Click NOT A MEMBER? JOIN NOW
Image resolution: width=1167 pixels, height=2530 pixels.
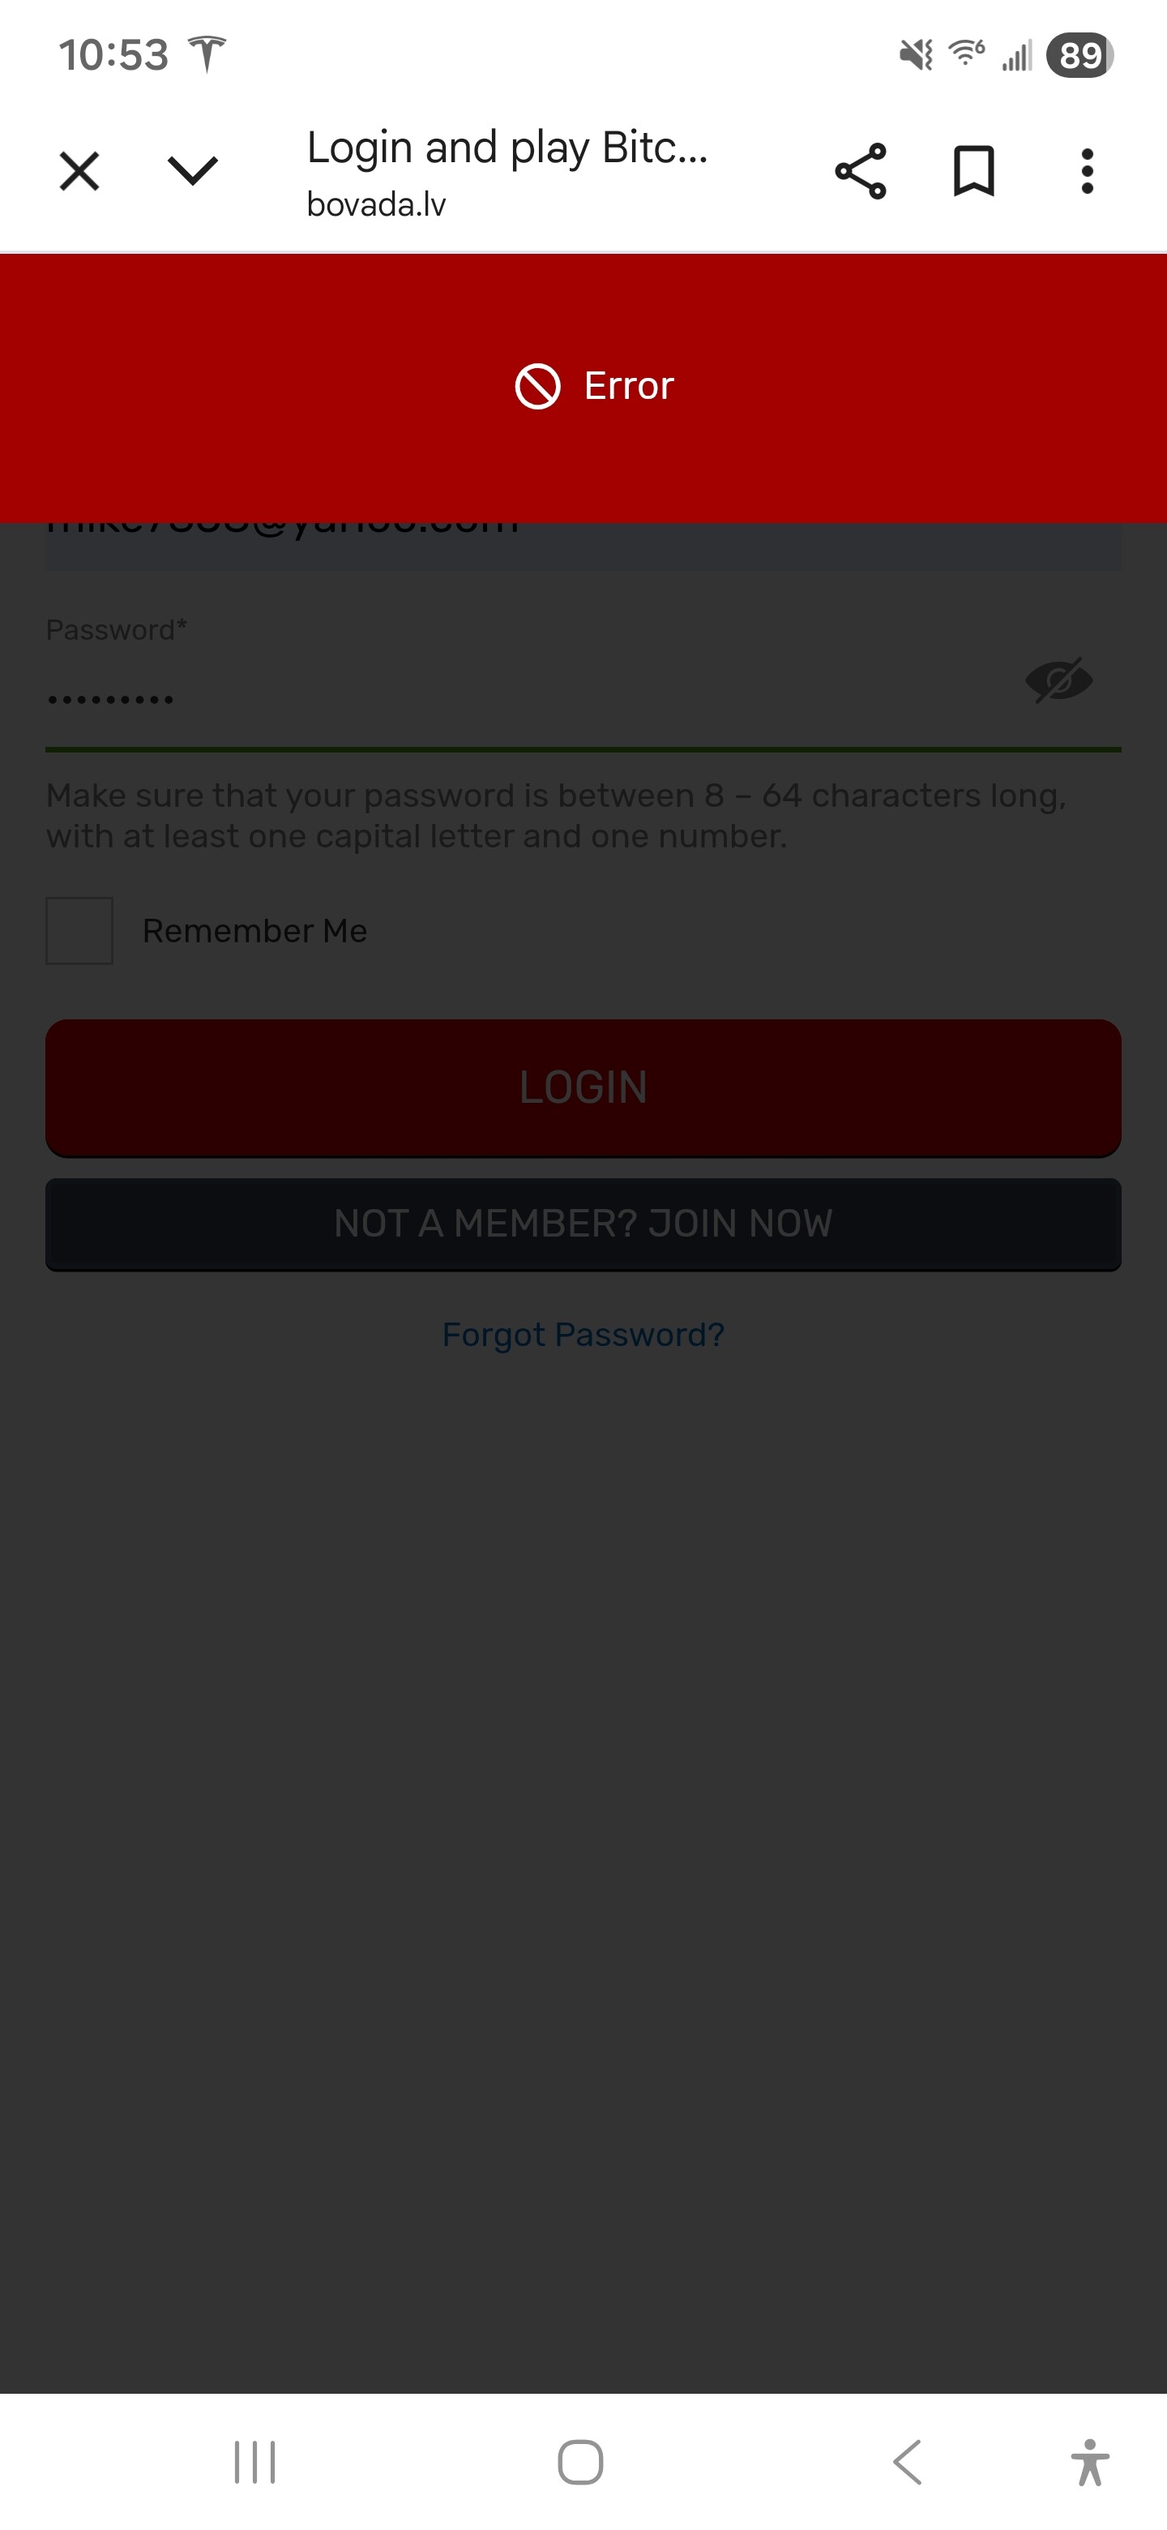(583, 1224)
